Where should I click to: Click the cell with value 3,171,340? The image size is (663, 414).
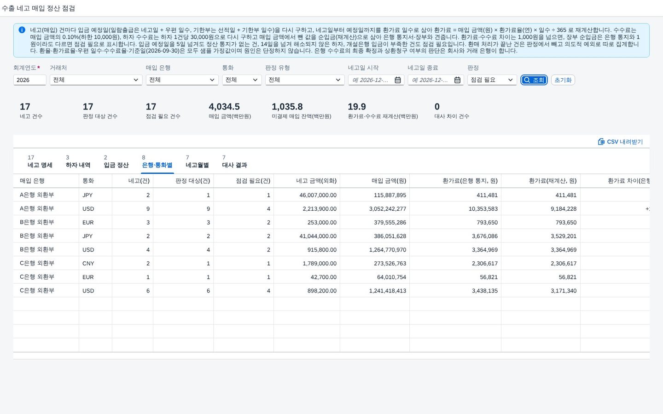[x=541, y=291]
